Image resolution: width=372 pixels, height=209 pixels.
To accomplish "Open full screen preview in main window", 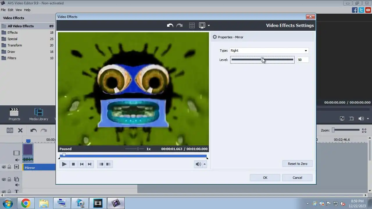I will [x=342, y=118].
